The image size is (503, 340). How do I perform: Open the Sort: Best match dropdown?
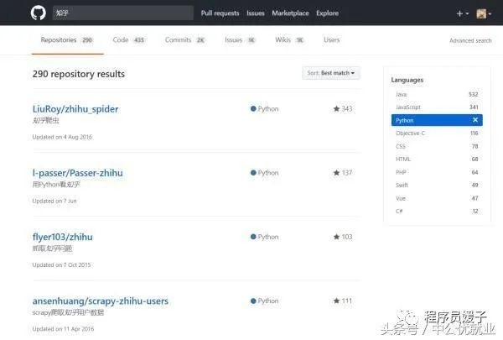pyautogui.click(x=331, y=73)
